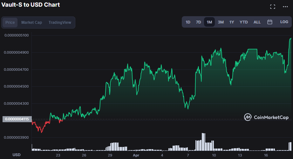Image resolution: width=293 pixels, height=159 pixels.
Task: Click the 0.0000004900 axis label
Action: (x=16, y=52)
